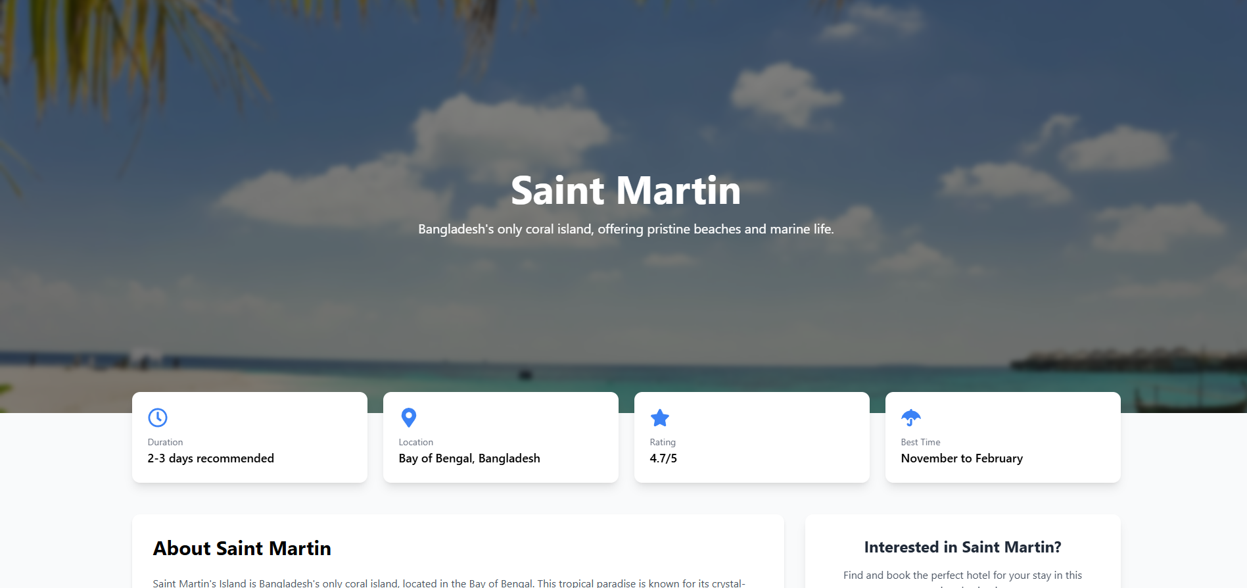
Task: Click the '2-3 days recommended' text
Action: (x=211, y=458)
